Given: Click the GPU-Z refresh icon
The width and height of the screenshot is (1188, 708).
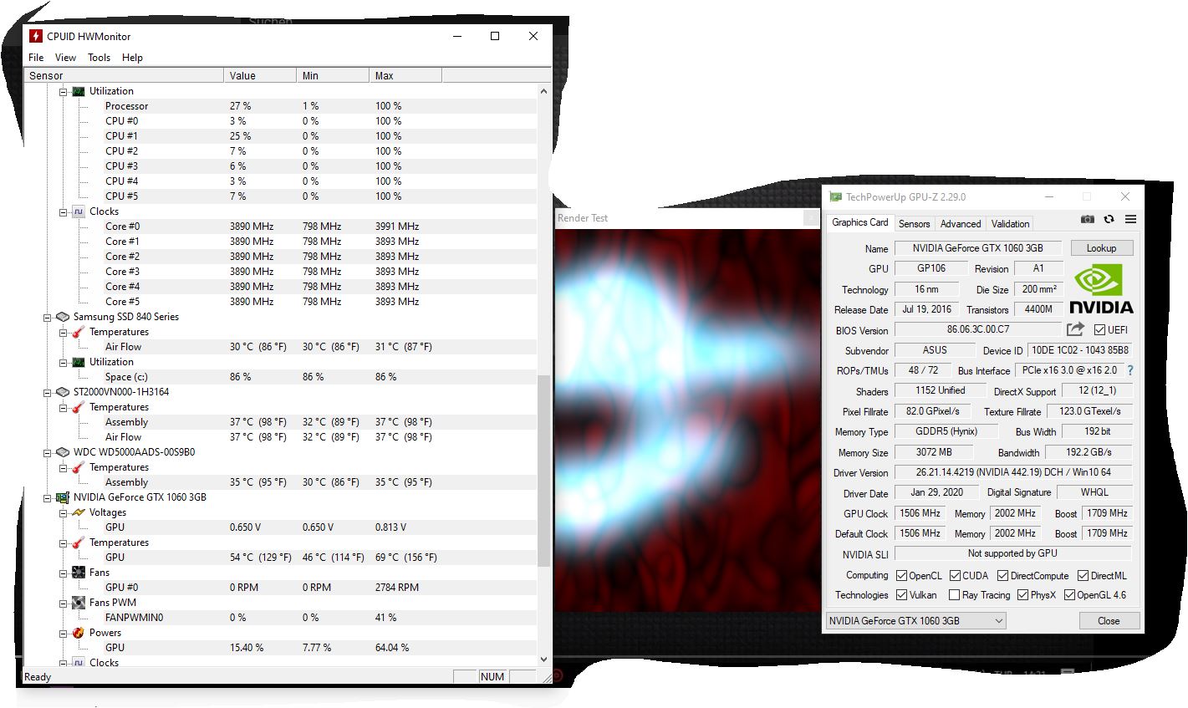Looking at the screenshot, I should tap(1109, 219).
